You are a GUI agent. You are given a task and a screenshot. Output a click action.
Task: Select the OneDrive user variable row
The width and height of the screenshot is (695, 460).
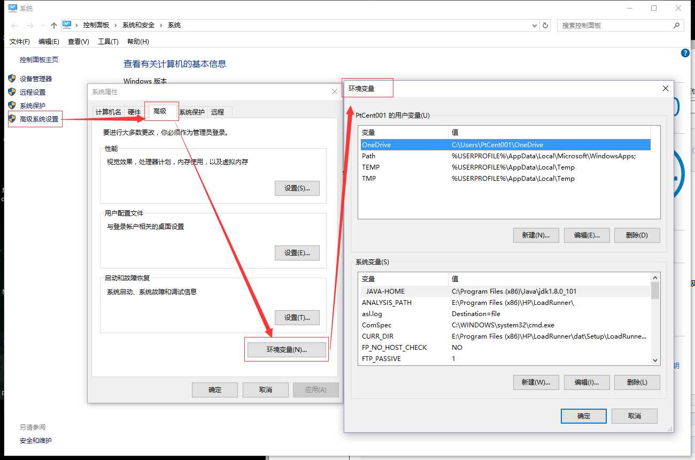(505, 145)
